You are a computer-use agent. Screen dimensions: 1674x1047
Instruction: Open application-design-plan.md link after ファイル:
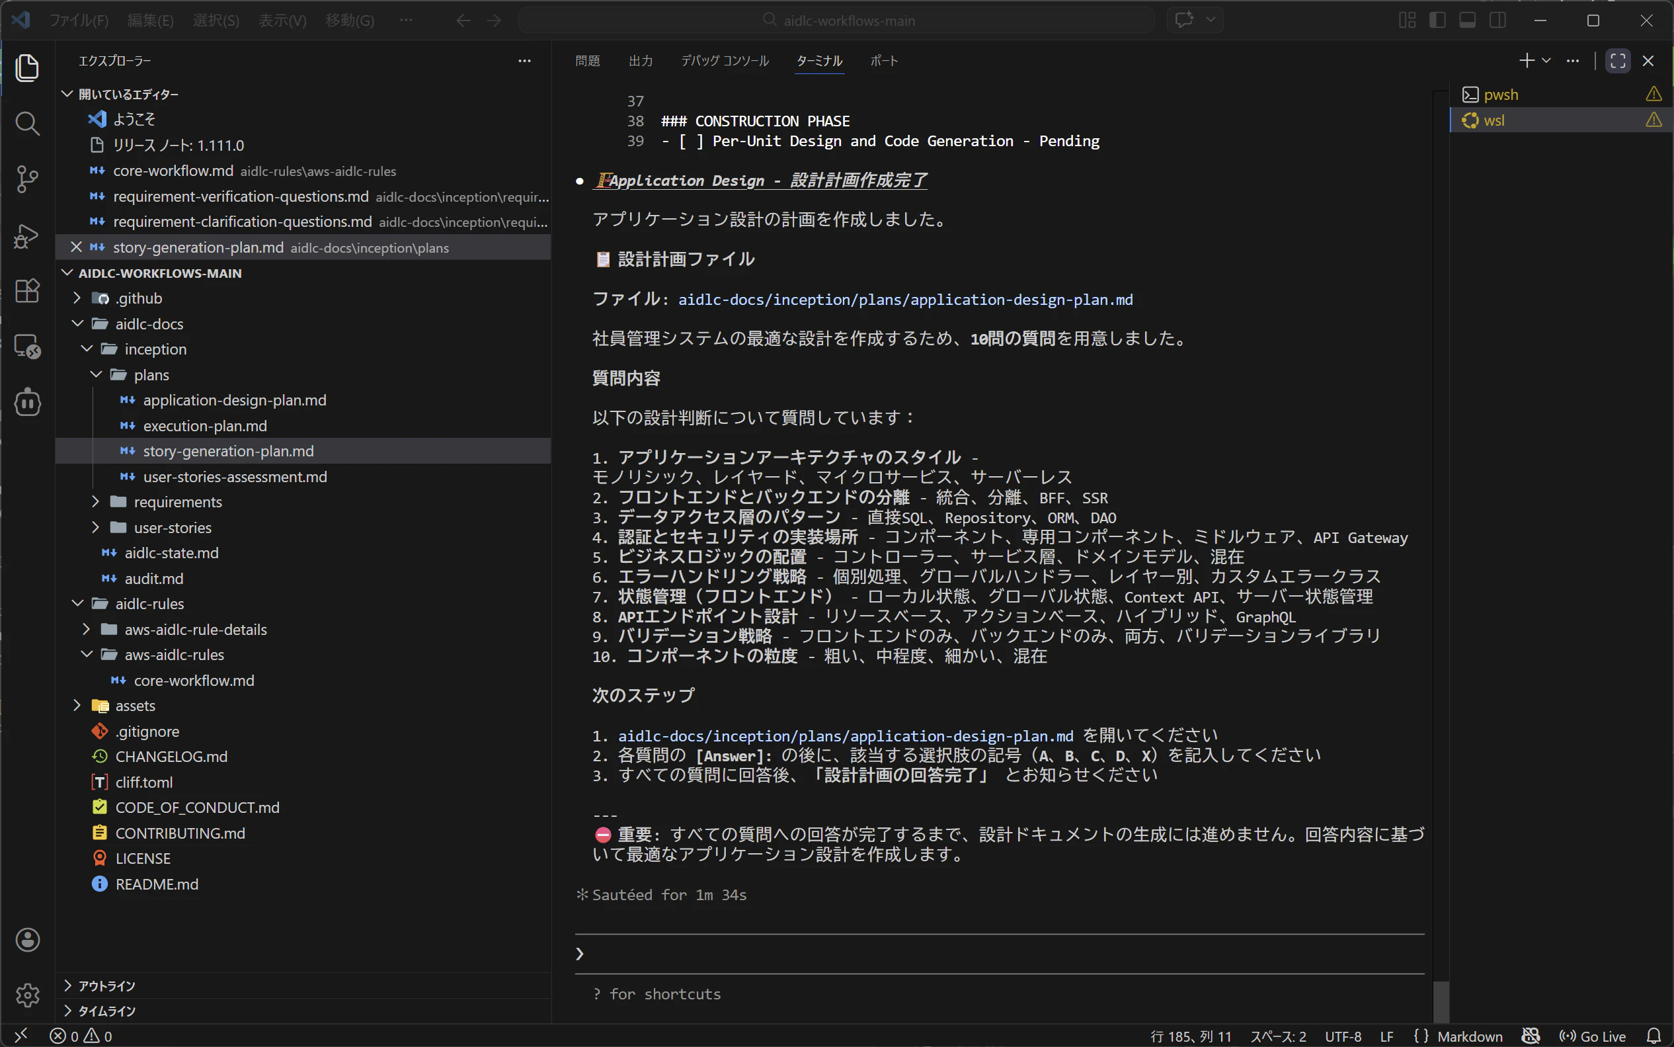point(905,300)
